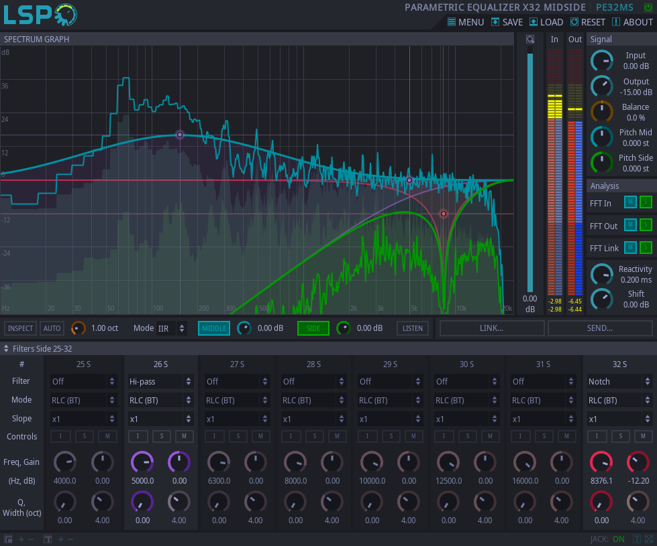
Task: Click the vertical graph zoom slider
Action: coord(530,169)
